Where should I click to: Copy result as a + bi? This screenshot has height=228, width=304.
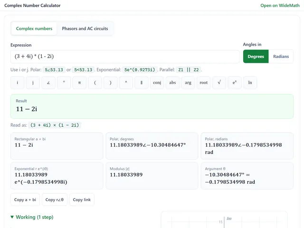(25, 199)
